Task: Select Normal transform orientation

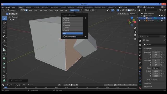Action: click(x=73, y=23)
